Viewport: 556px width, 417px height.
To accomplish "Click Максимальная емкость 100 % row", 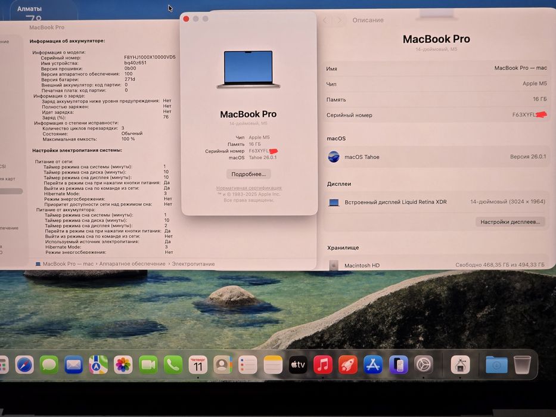I will pyautogui.click(x=89, y=139).
